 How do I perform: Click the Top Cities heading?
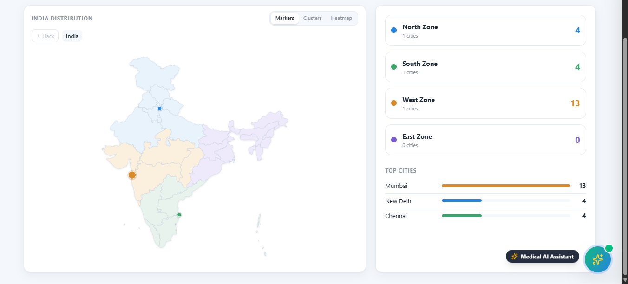(x=401, y=171)
